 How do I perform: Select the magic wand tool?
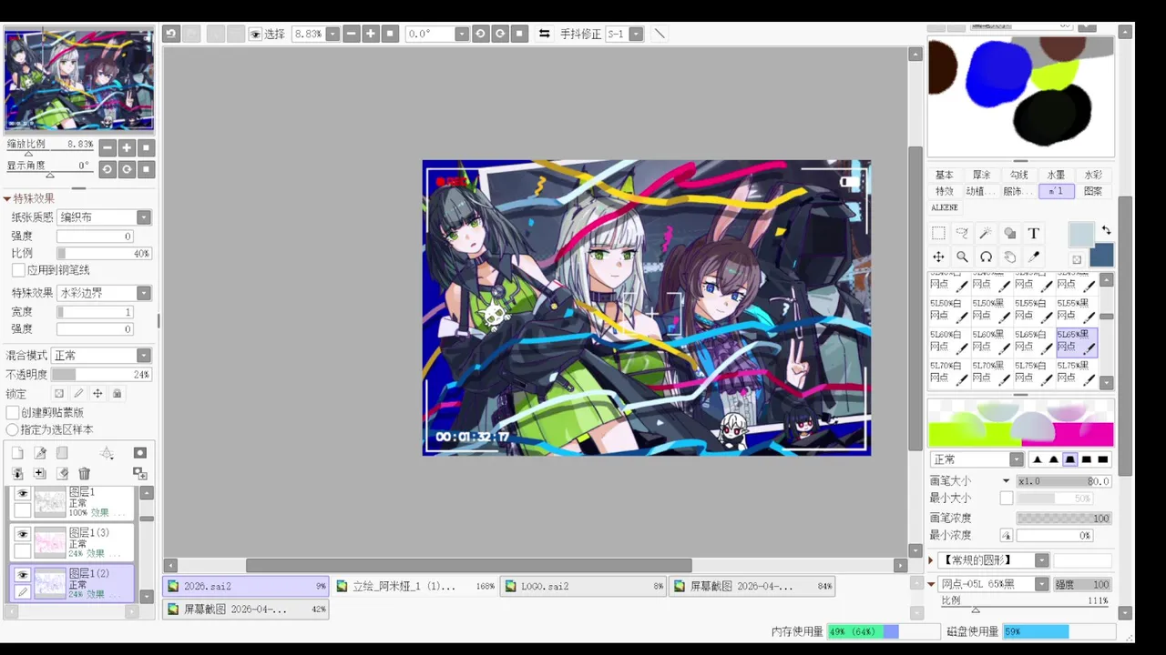click(x=986, y=234)
